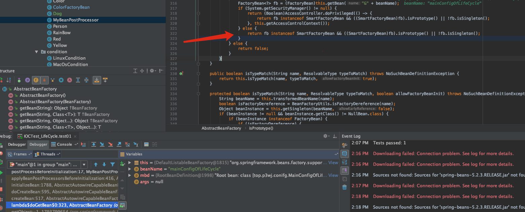Click Variables panel restore layout icon
Viewport: 525px width, 212px height.
pos(336,154)
